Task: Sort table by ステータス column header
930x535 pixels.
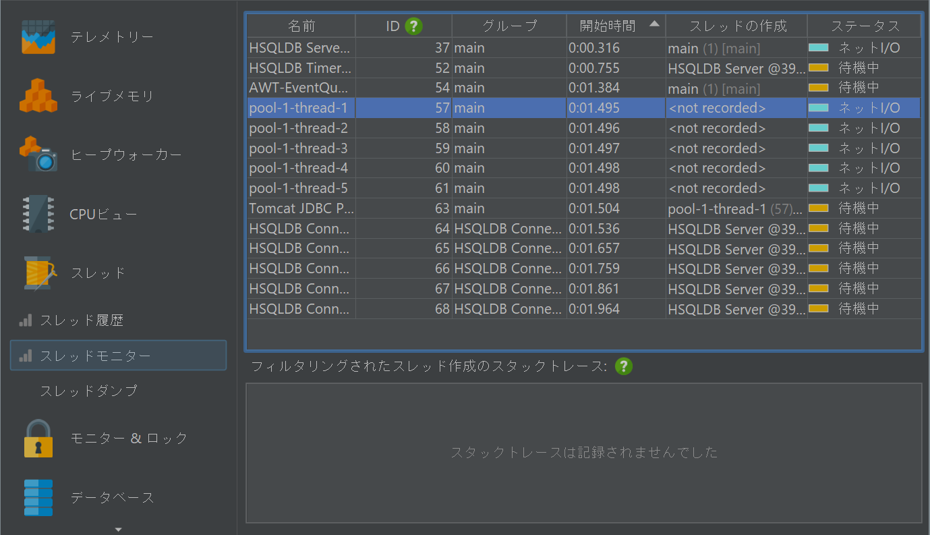Action: pos(864,26)
